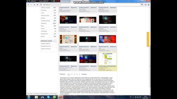Click the next page > arrow
177x99 pixels.
tap(80, 74)
